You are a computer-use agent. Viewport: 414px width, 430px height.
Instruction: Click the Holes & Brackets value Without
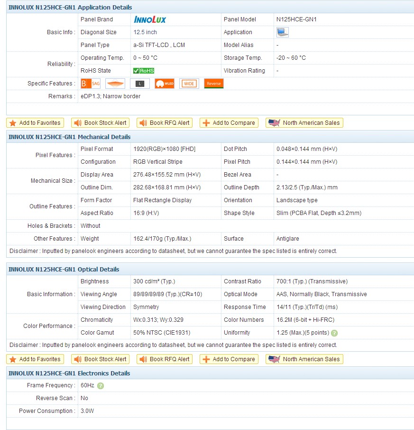pyautogui.click(x=91, y=226)
